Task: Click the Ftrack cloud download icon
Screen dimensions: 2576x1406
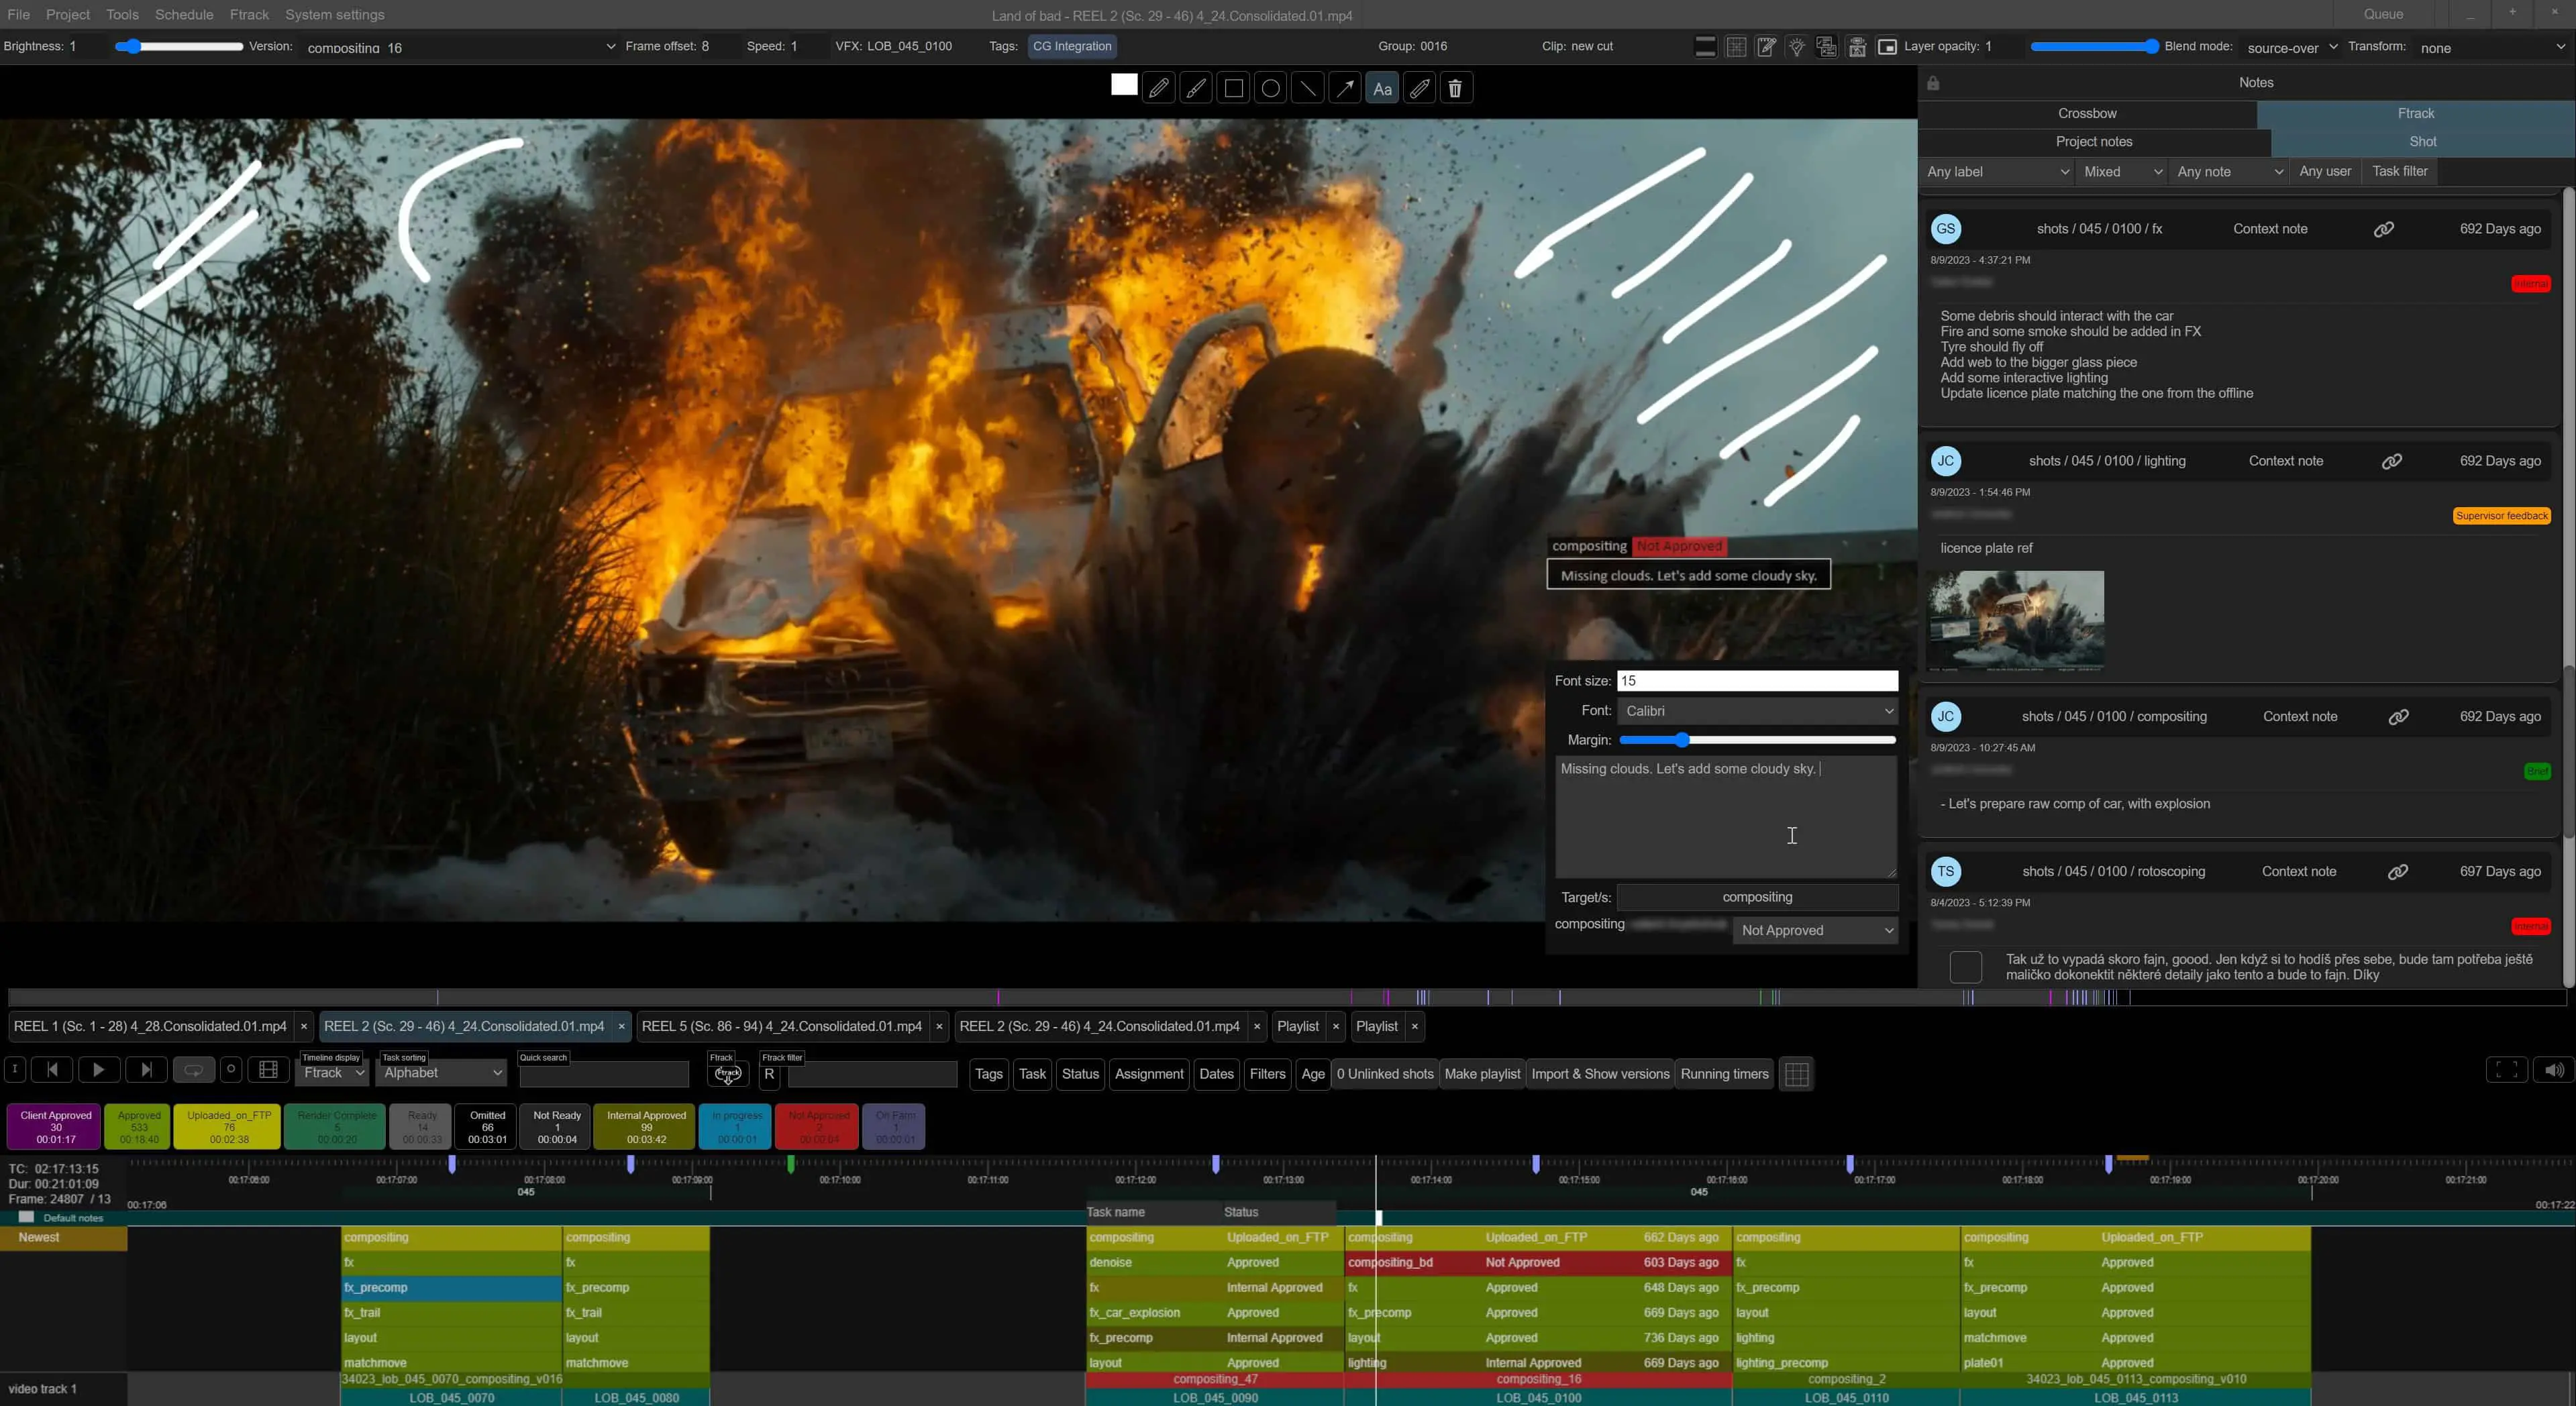Action: tap(727, 1074)
